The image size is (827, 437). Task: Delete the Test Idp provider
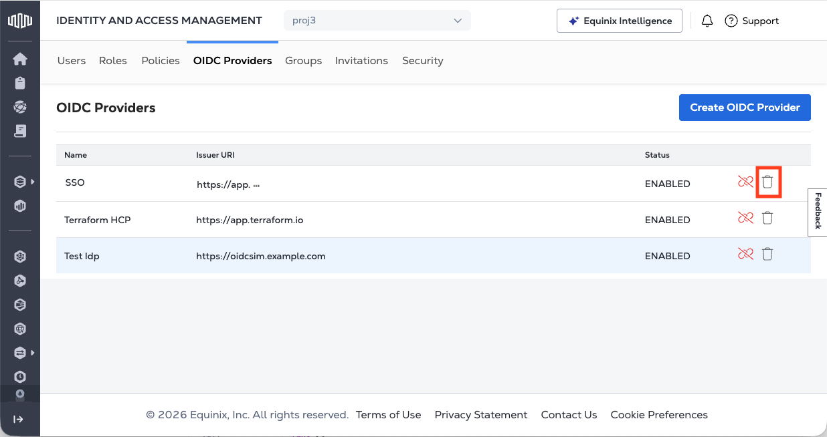(767, 254)
